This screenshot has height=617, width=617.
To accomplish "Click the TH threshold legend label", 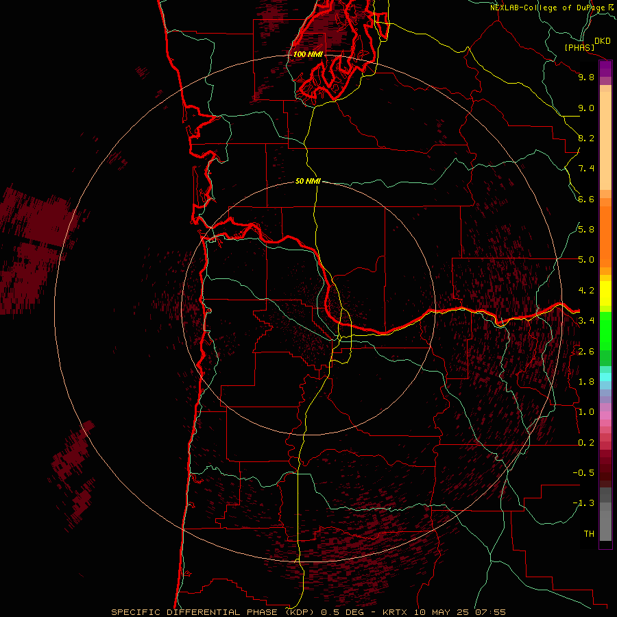I will pos(589,534).
